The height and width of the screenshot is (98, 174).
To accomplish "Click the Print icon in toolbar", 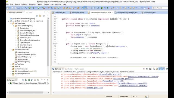I will [18, 8].
